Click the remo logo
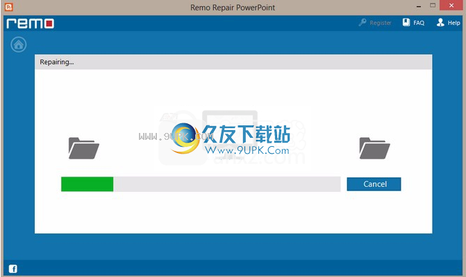The image size is (466, 277). 31,24
